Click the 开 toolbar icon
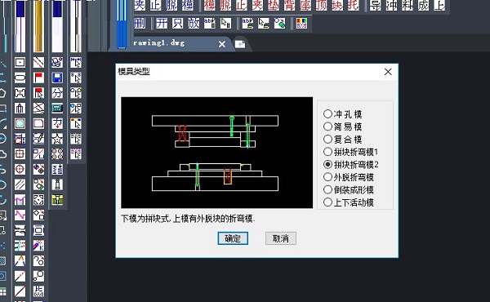The height and width of the screenshot is (302, 490). (162, 23)
